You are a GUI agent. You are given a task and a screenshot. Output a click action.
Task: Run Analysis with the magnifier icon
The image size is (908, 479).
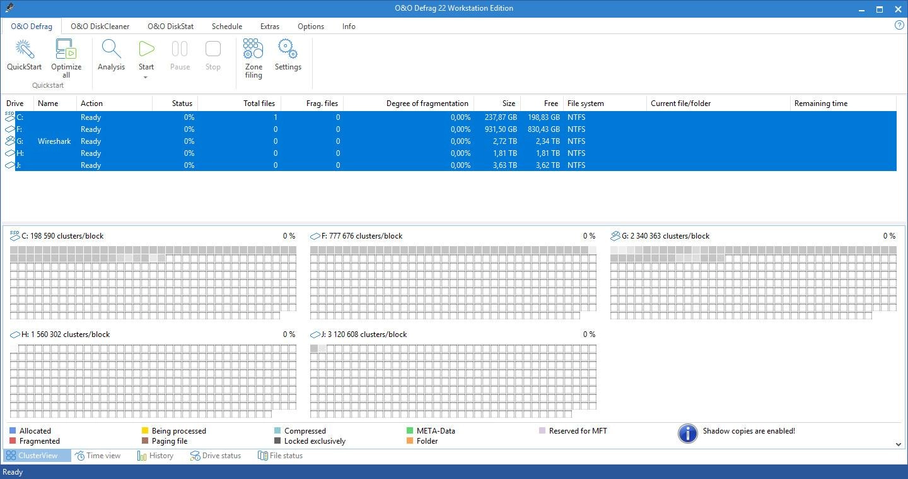click(111, 49)
